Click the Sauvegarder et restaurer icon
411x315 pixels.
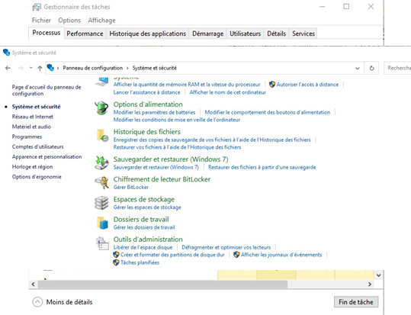[101, 162]
